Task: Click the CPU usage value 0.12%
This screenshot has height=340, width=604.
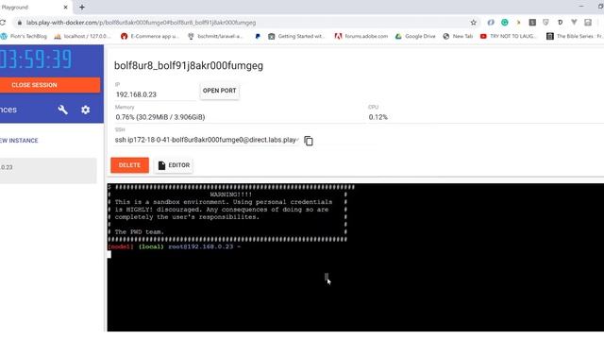Action: 377,117
